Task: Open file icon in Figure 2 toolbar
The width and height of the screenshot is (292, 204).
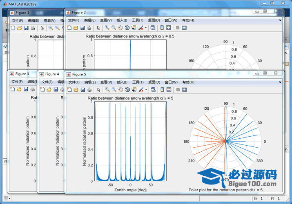Action: (76, 28)
